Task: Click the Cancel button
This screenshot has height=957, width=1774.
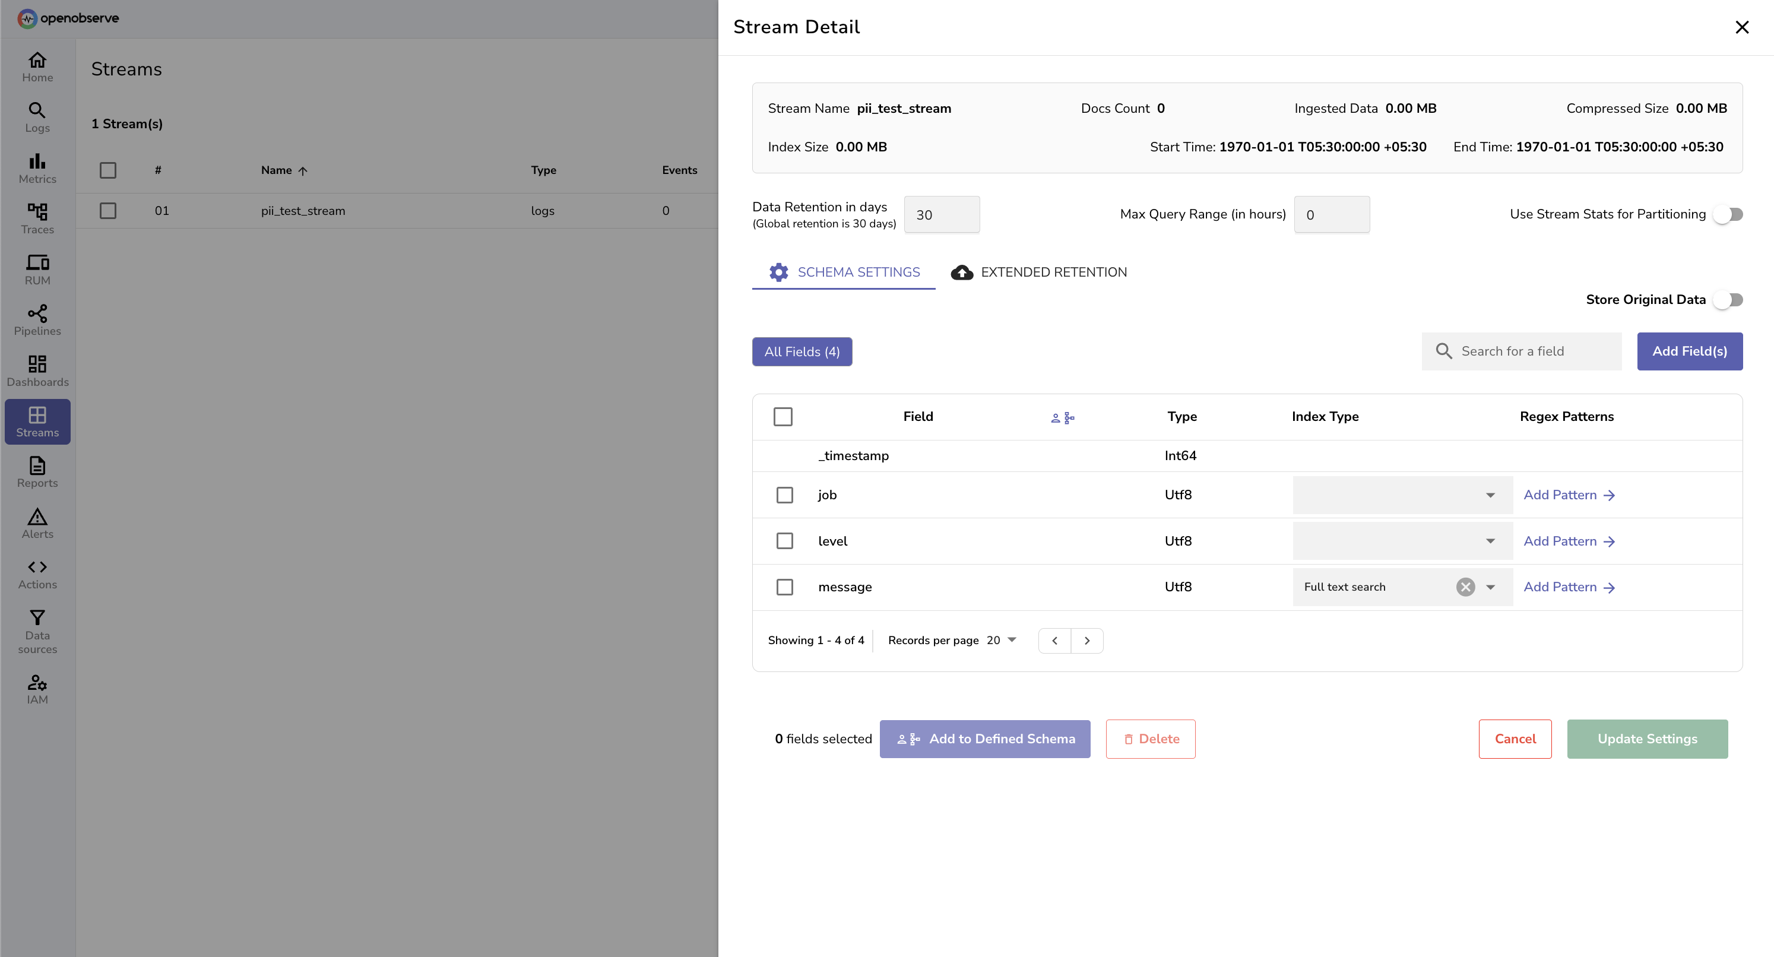Action: pos(1515,739)
